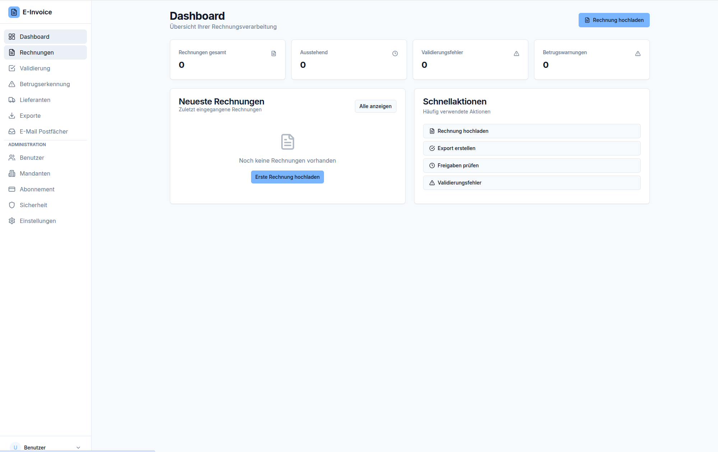
Task: Click the Mandanten building icon
Action: pyautogui.click(x=12, y=173)
